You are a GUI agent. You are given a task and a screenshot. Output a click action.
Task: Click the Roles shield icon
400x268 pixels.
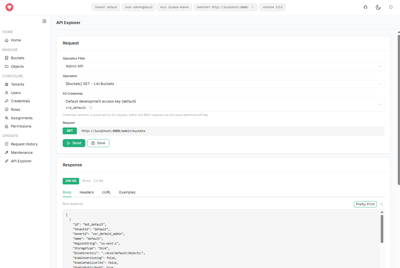click(7, 109)
